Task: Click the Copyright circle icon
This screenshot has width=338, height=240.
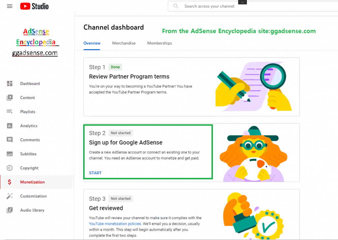Action: 10,168
